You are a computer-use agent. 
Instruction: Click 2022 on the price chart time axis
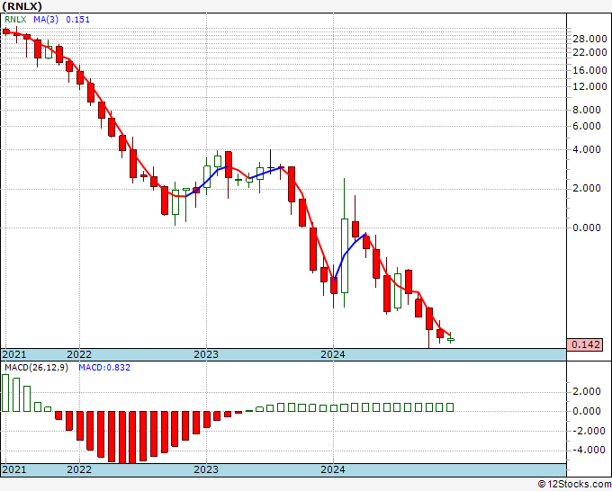(79, 354)
